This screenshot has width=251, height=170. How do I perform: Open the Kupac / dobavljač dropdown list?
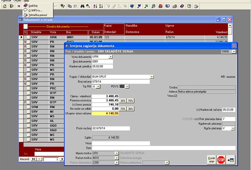pos(152,77)
